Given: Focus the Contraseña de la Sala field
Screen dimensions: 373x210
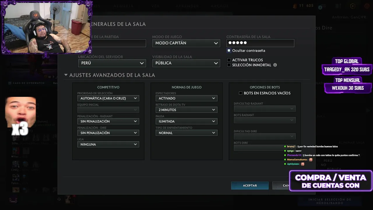Looking at the screenshot, I should [x=260, y=43].
